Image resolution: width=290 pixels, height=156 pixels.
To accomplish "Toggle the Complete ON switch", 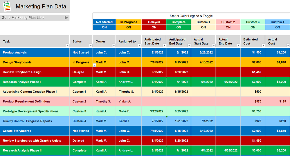I will pyautogui.click(x=179, y=27).
